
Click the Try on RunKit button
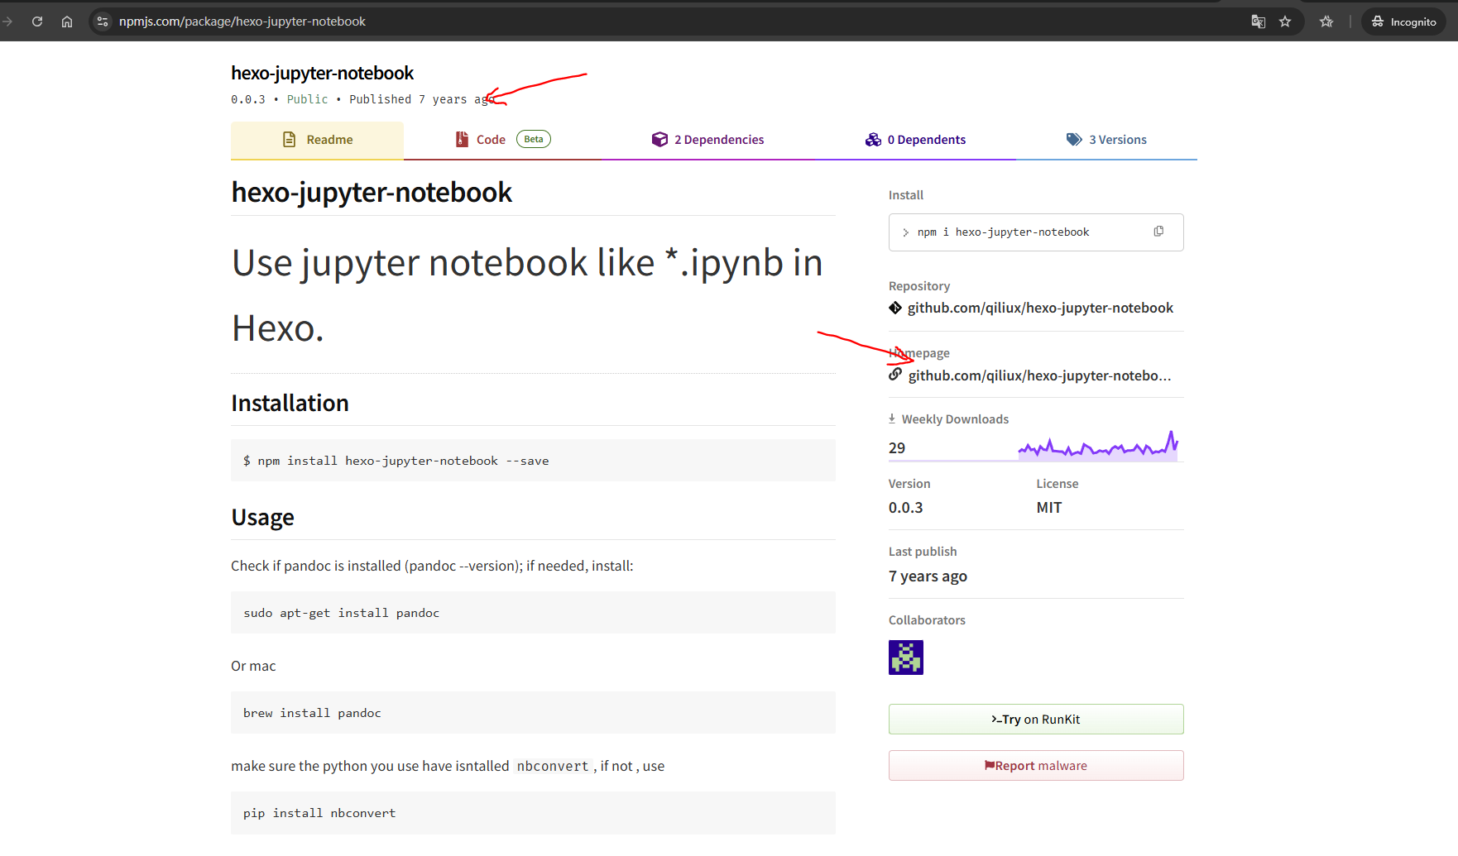(x=1036, y=720)
